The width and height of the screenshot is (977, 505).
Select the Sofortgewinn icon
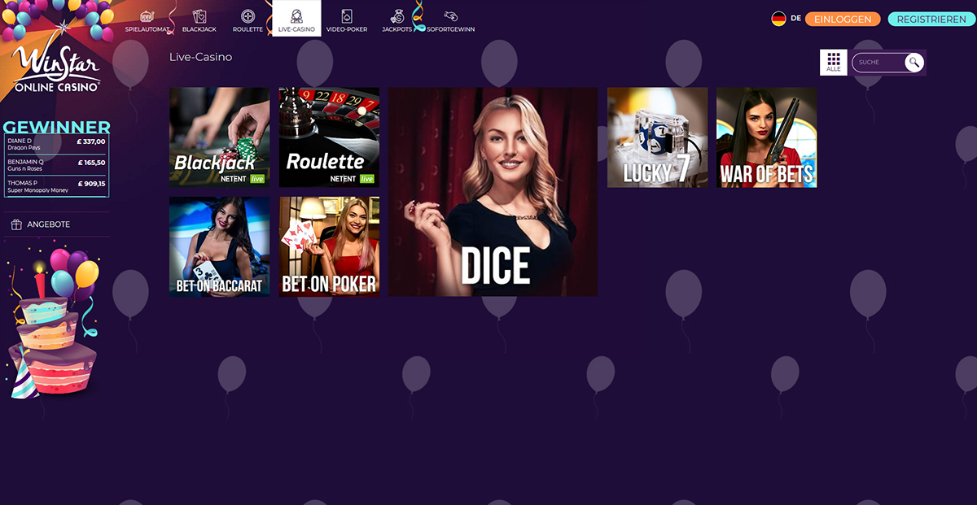click(450, 16)
